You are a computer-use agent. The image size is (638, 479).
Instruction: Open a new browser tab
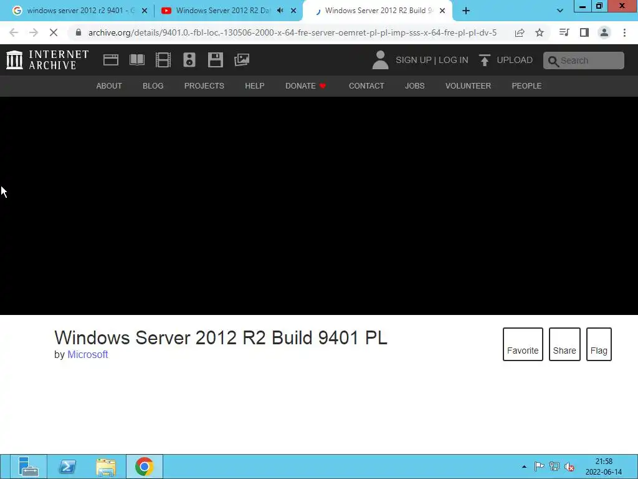coord(466,11)
